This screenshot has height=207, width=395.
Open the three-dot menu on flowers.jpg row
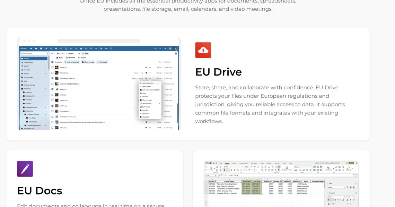[x=150, y=73]
